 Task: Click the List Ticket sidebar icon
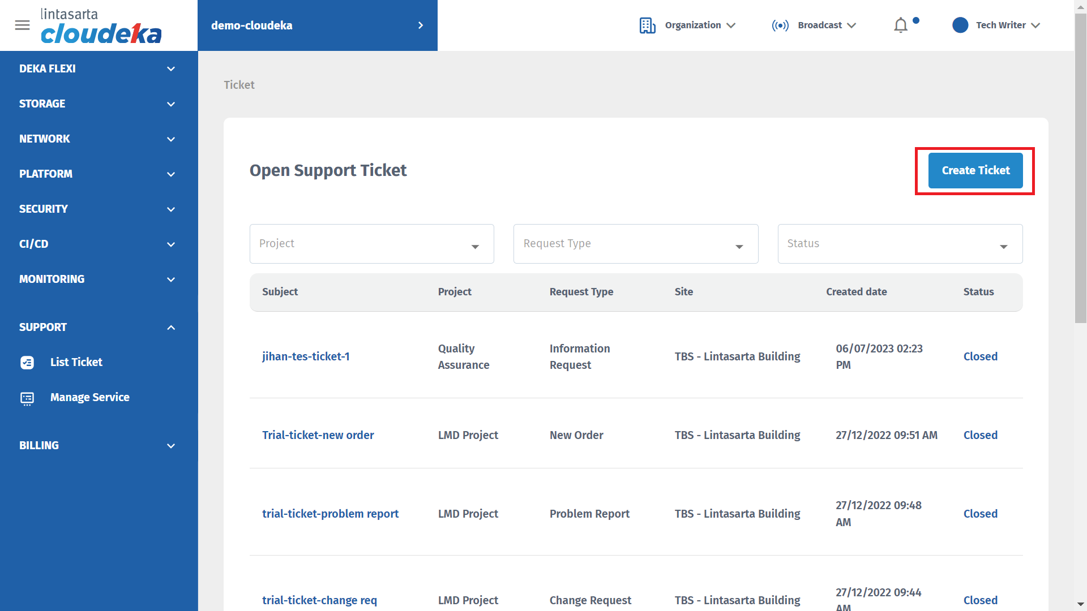(x=27, y=363)
